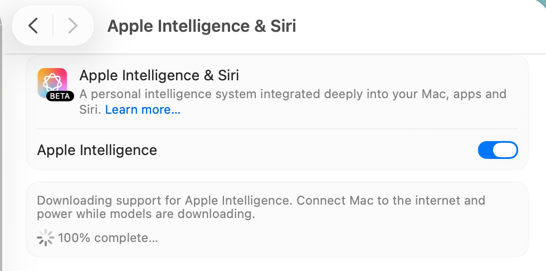Click the word Siri before Learn more

(89, 110)
